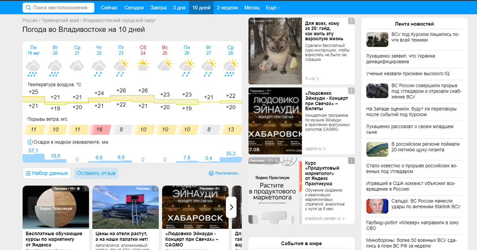Click the События в мире heading
This screenshot has height=250, width=477.
point(301,243)
